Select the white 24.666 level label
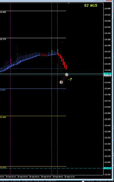114x182 pixels. tap(3, 12)
